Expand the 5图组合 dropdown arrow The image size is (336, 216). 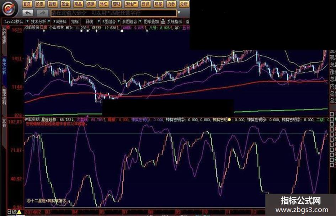[118, 21]
